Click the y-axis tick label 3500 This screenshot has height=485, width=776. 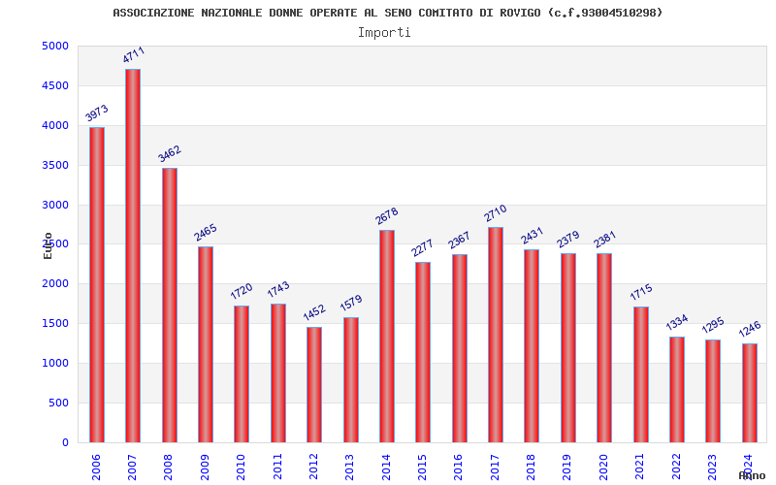(x=55, y=165)
